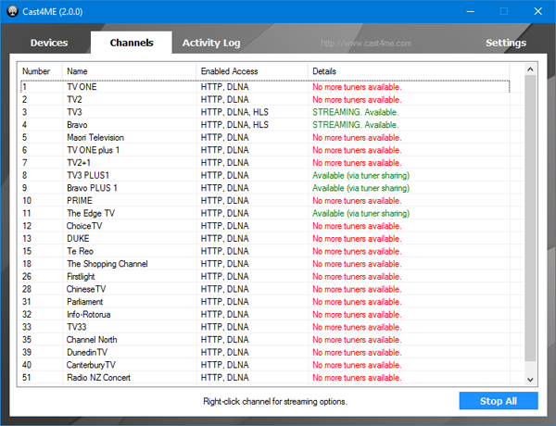
Task: Select the ChoiceTV channel
Action: click(x=265, y=226)
